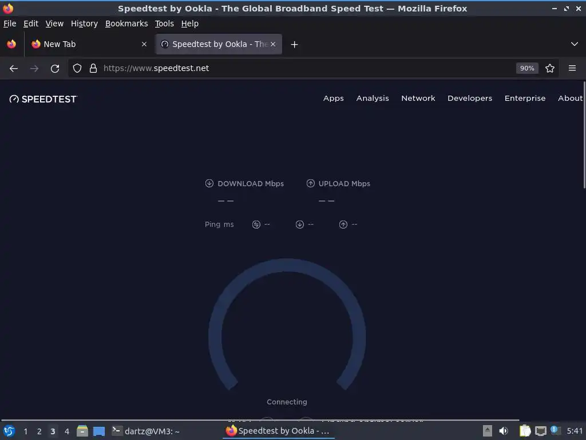Expand the list all tabs chevron

click(575, 44)
